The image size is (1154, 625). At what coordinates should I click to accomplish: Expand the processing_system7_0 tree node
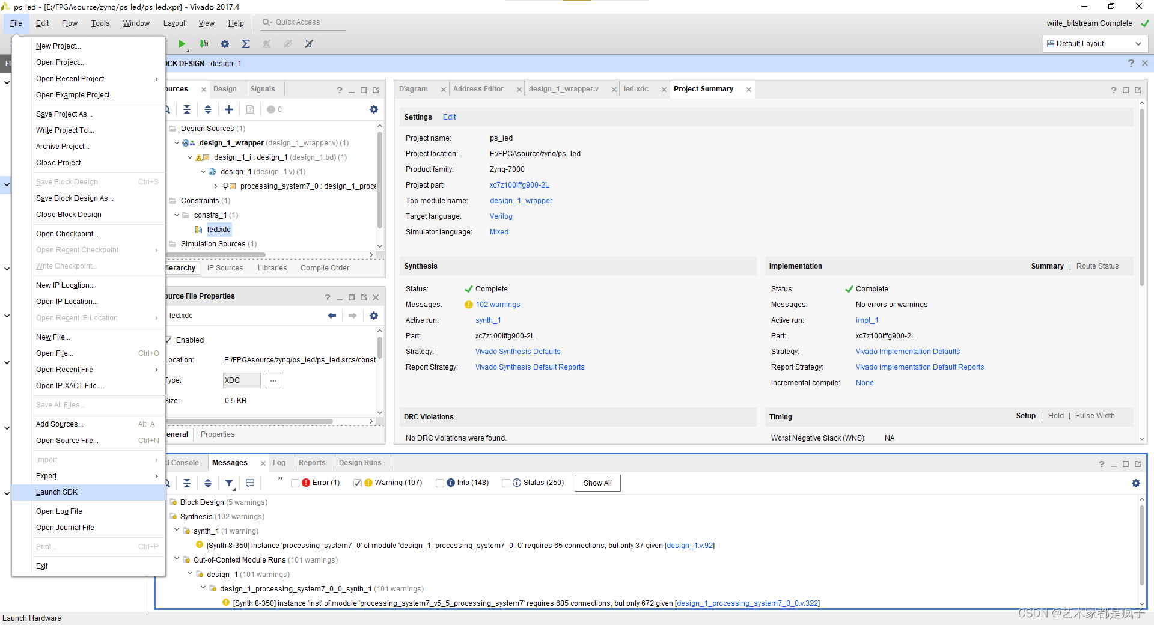pyautogui.click(x=216, y=186)
